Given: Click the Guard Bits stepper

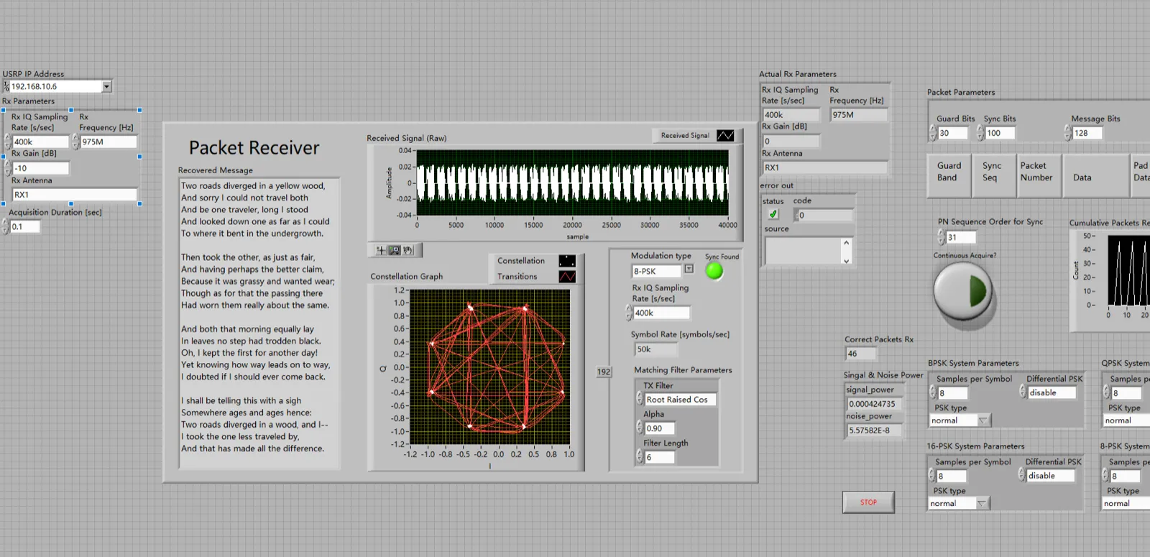Looking at the screenshot, I should 933,133.
